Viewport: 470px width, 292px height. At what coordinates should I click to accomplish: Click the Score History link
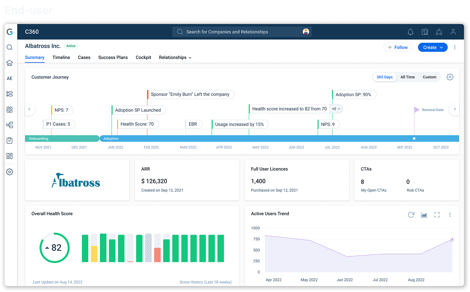click(x=205, y=282)
